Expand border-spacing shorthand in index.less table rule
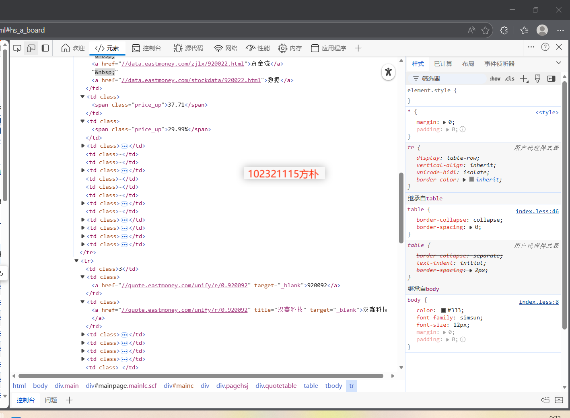 [x=471, y=227]
